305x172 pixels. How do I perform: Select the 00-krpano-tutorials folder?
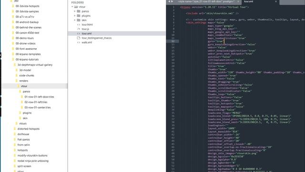pyautogui.click(x=27, y=59)
